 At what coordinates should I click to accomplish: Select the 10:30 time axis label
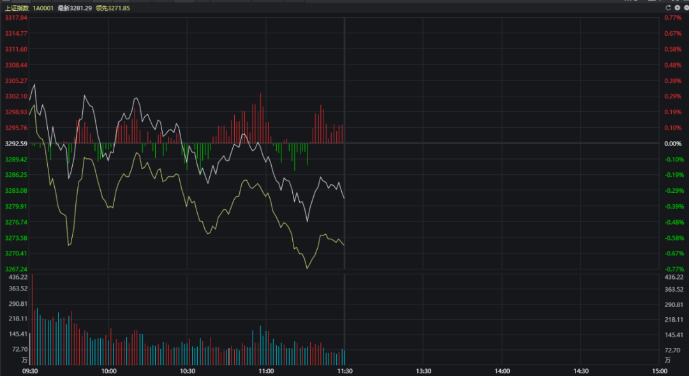(x=188, y=371)
